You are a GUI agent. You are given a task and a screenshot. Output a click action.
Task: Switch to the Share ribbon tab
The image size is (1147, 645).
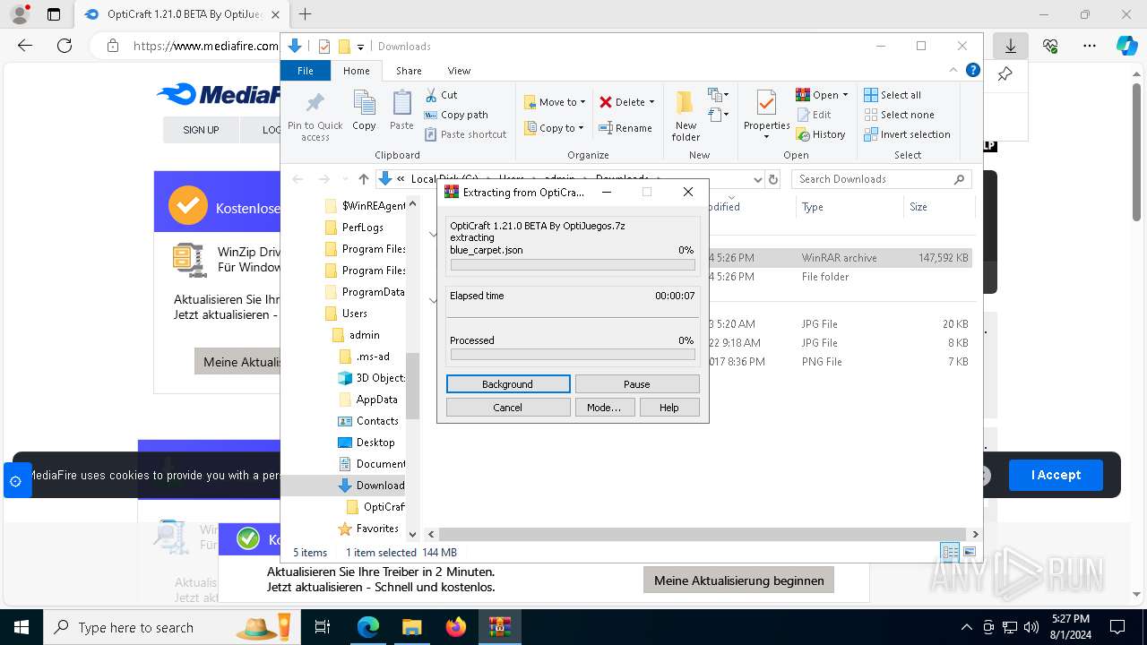point(409,71)
